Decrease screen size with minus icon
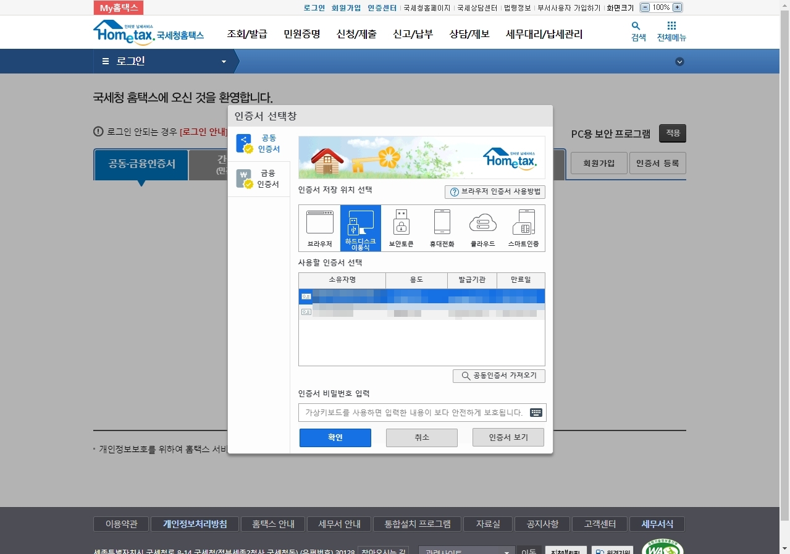This screenshot has height=554, width=790. tap(645, 7)
